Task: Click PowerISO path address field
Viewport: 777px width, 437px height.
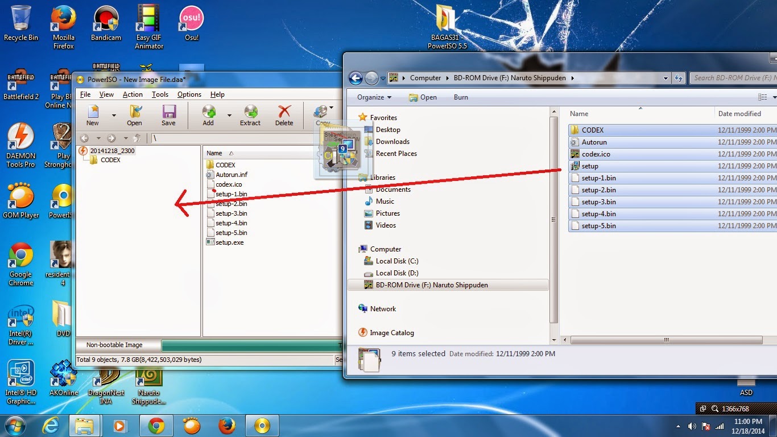Action: [246, 138]
